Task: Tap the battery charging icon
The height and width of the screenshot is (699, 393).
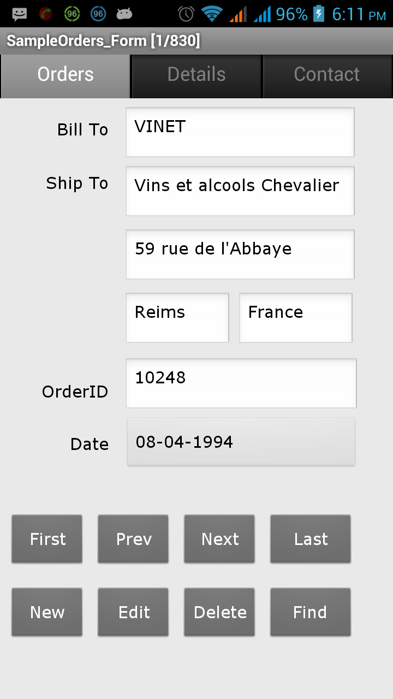Action: point(319,14)
